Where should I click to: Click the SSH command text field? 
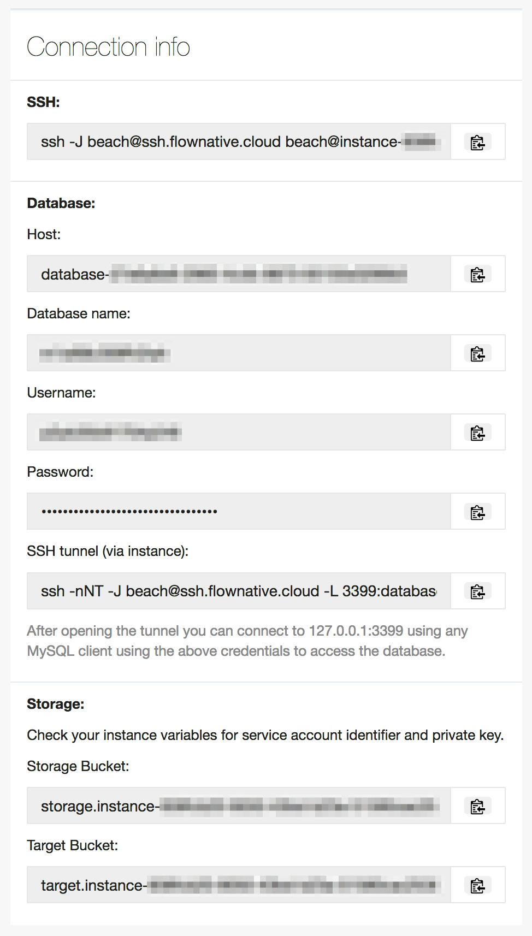click(239, 142)
